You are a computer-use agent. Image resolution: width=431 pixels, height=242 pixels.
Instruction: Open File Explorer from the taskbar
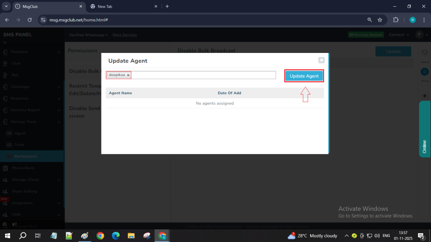(x=131, y=236)
